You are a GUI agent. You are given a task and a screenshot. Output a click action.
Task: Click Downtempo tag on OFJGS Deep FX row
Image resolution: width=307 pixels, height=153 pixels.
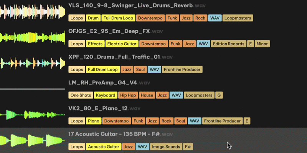click(154, 44)
